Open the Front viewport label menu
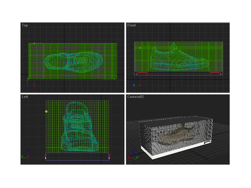The height and width of the screenshot is (188, 251). 132,25
